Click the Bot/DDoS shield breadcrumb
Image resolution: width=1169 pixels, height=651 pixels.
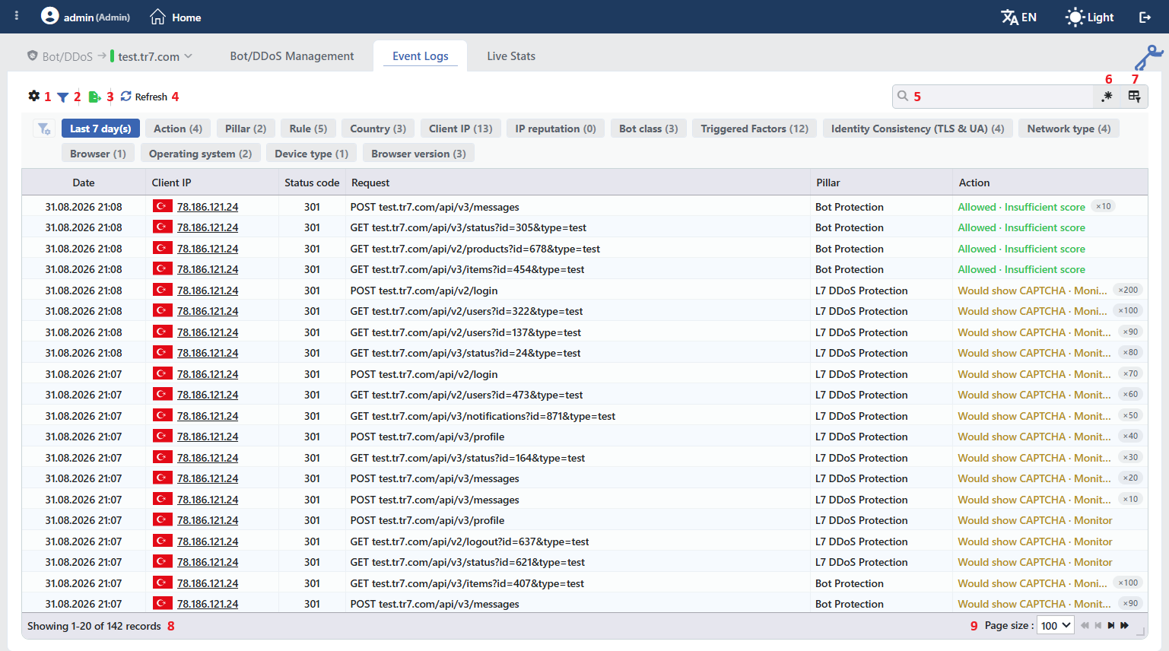[x=59, y=56]
